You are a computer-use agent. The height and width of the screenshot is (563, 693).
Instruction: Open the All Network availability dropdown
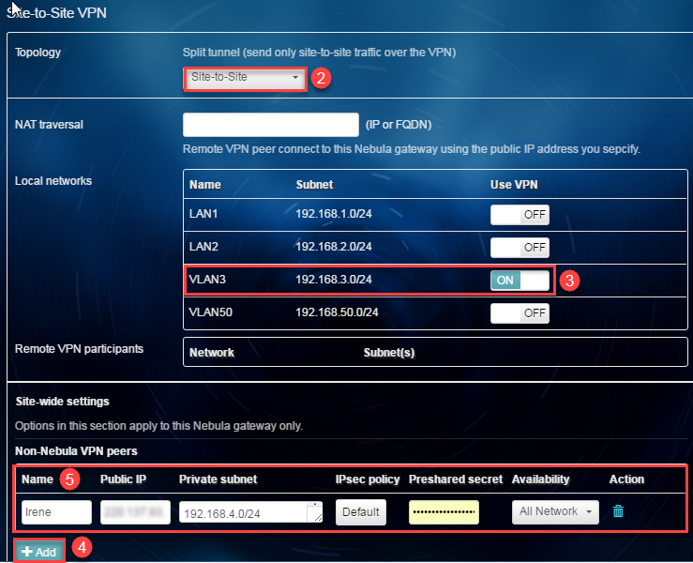click(x=555, y=512)
